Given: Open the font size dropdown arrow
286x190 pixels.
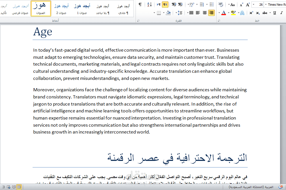Looking at the screenshot, I should [253, 5].
